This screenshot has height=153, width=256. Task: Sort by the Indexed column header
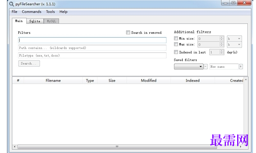[x=193, y=81]
